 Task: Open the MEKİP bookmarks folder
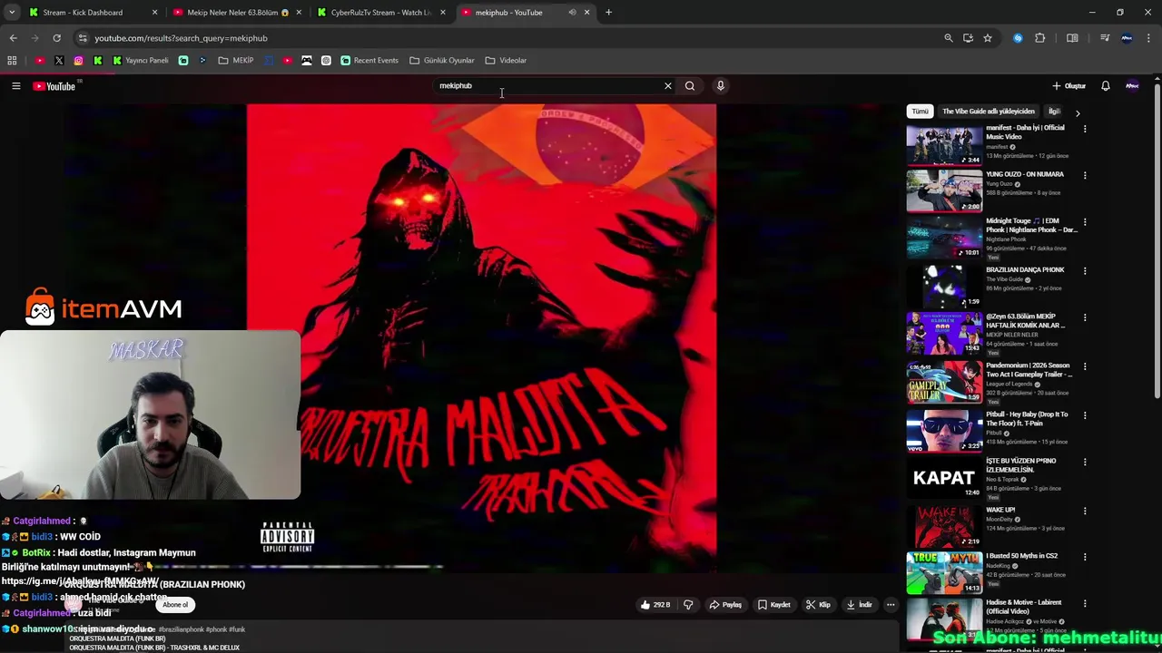coord(236,61)
